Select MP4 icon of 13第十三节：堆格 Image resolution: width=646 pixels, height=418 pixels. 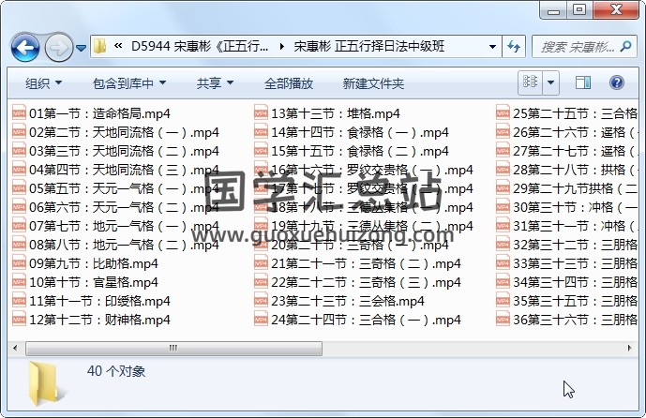[x=261, y=112]
